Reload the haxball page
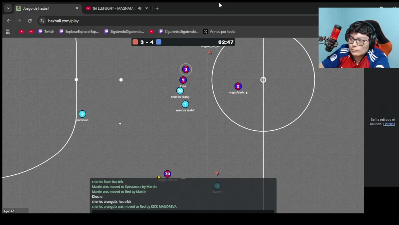Screen dimensions: 399x225 [x=30, y=21]
